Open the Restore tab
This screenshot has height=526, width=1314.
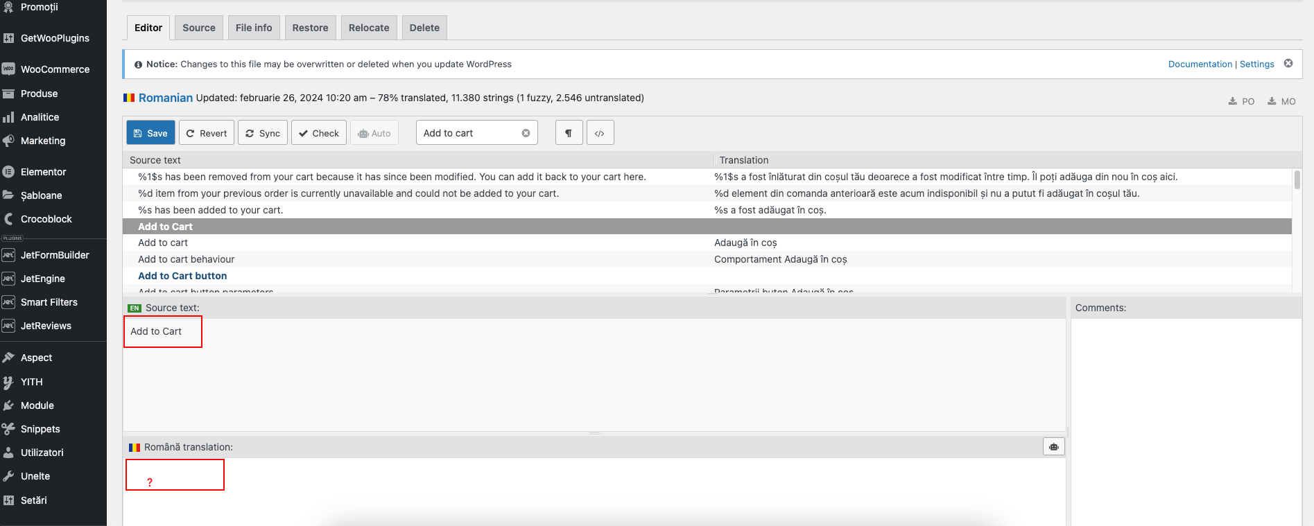point(310,28)
